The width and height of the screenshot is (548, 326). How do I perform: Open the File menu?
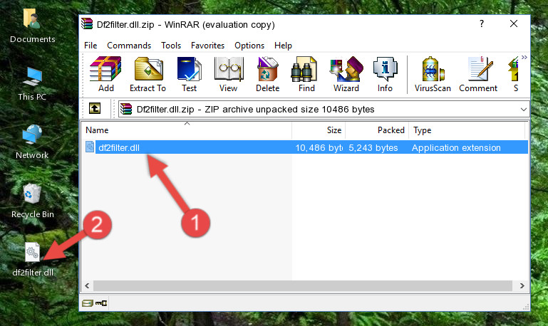click(91, 46)
